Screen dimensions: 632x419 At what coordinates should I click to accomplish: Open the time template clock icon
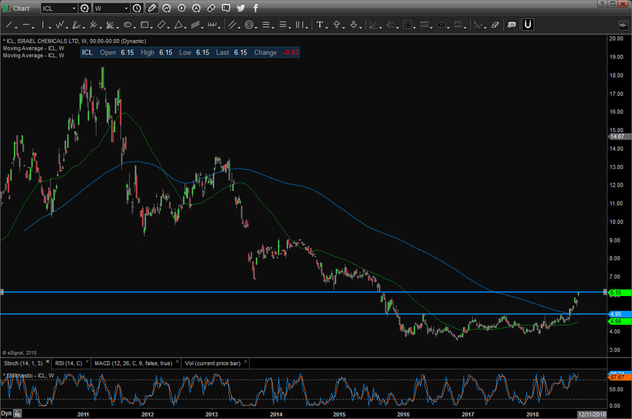coord(137,8)
